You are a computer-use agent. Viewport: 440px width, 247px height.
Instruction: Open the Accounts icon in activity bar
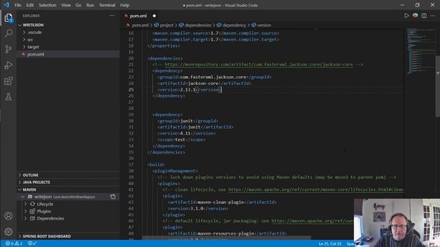tap(8, 216)
